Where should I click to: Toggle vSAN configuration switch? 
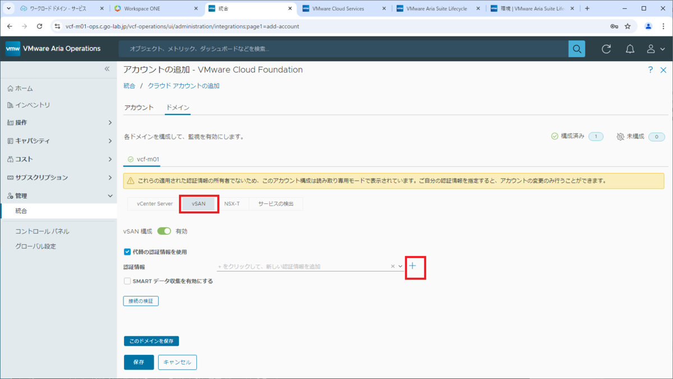164,231
